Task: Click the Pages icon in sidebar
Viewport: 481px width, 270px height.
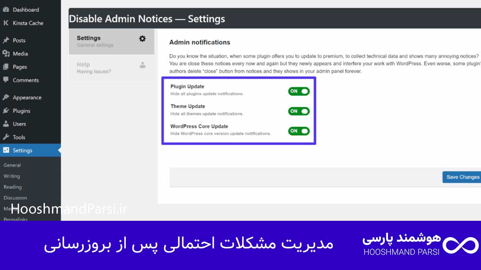Action: pos(6,67)
